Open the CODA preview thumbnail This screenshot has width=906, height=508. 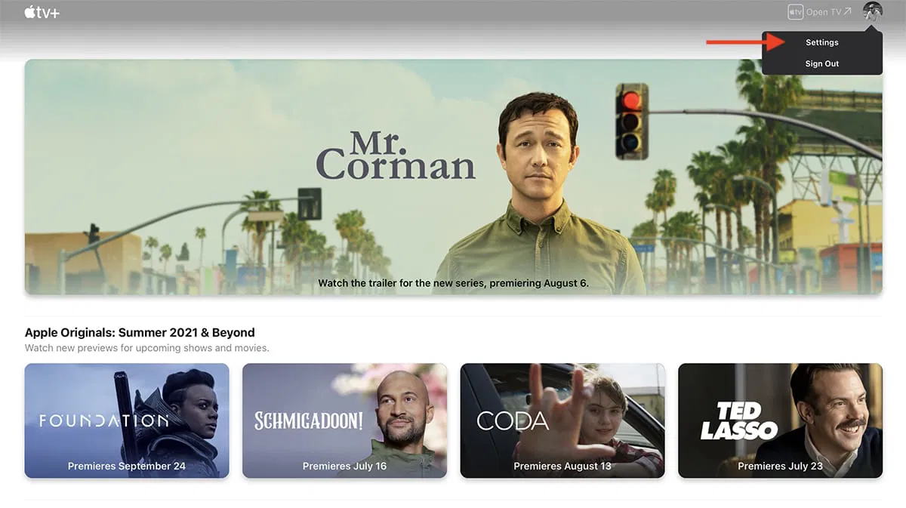pyautogui.click(x=562, y=420)
